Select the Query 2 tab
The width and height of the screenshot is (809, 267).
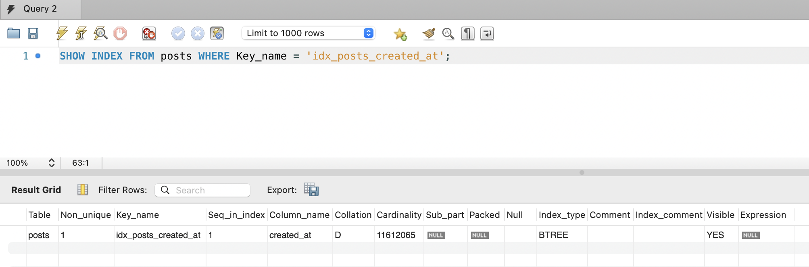click(40, 9)
